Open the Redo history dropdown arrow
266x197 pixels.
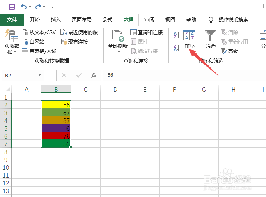44,7
